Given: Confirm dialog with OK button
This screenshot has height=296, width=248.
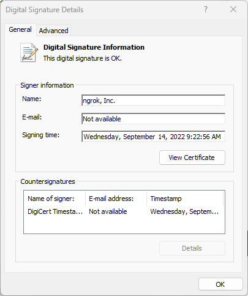Looking at the screenshot, I should (220, 284).
